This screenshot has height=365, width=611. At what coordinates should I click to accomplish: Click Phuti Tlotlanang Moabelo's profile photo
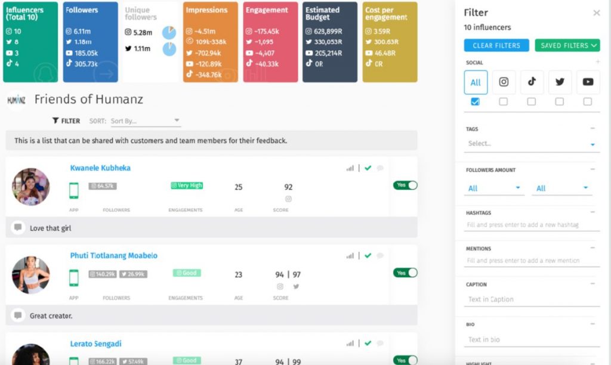[x=31, y=274]
